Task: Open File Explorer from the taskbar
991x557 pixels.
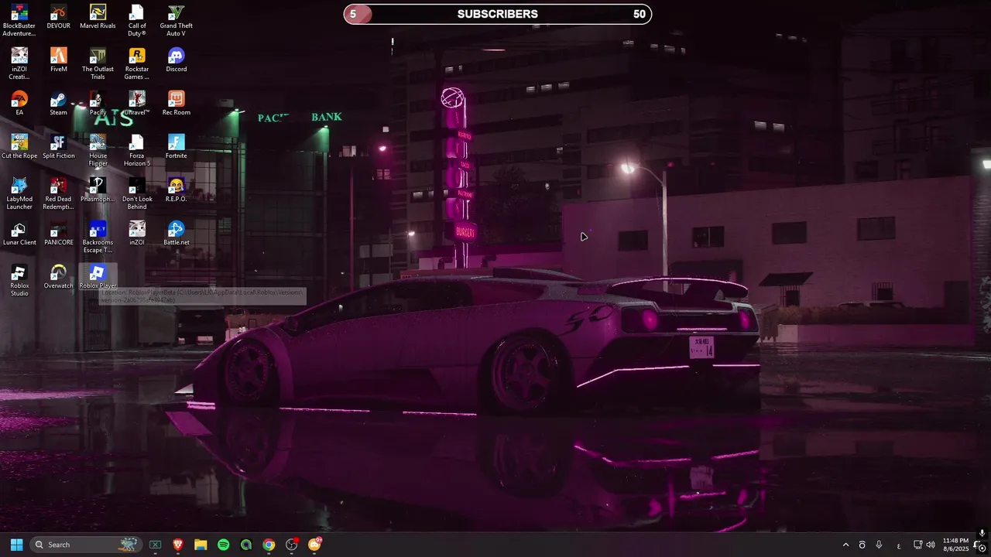Action: click(x=201, y=545)
